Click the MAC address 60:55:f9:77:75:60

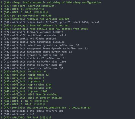49,111
